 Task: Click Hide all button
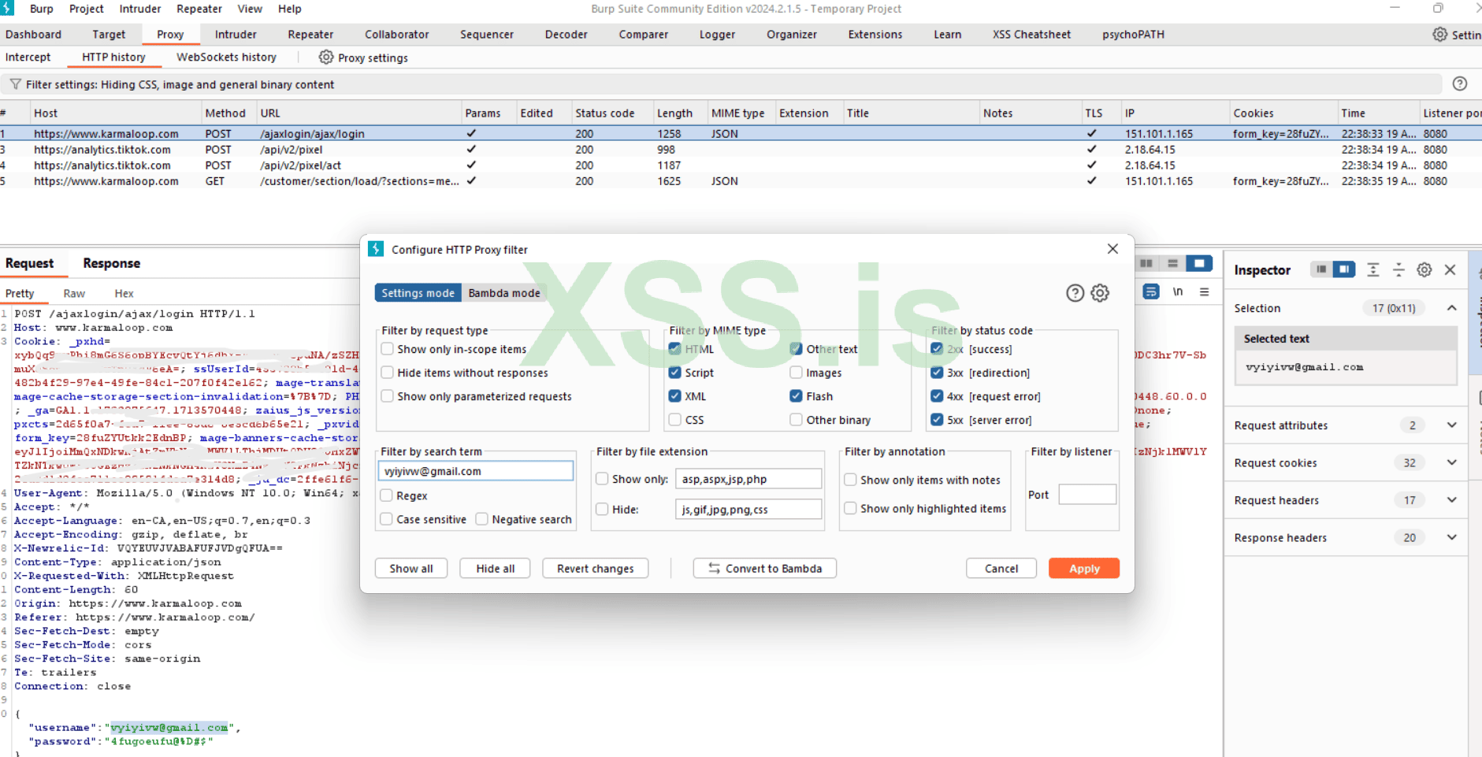coord(496,568)
